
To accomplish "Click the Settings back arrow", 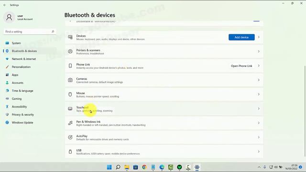I will tap(5, 5).
